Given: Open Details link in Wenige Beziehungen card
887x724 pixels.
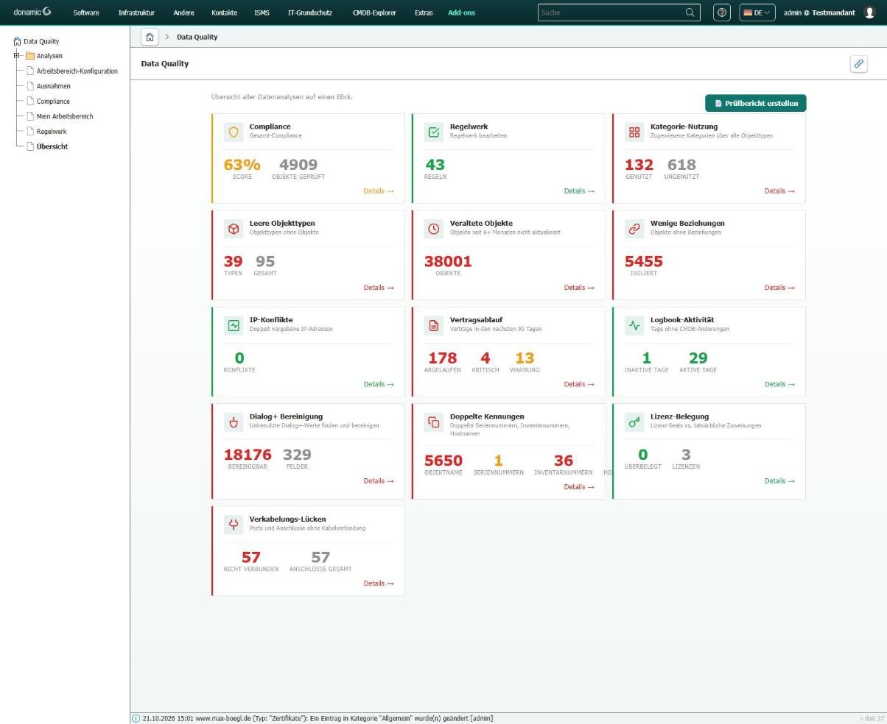Looking at the screenshot, I should 779,288.
